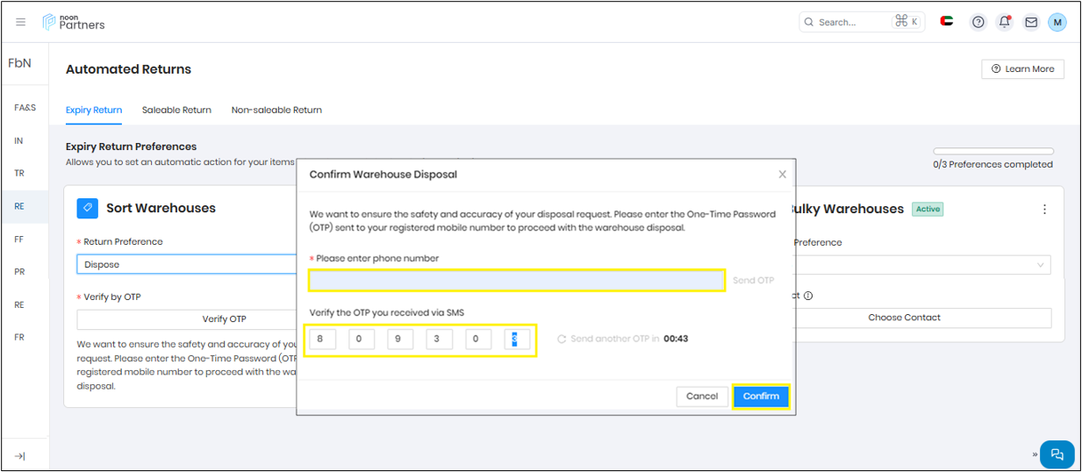Open the mail inbox icon
1082x472 pixels.
1031,22
